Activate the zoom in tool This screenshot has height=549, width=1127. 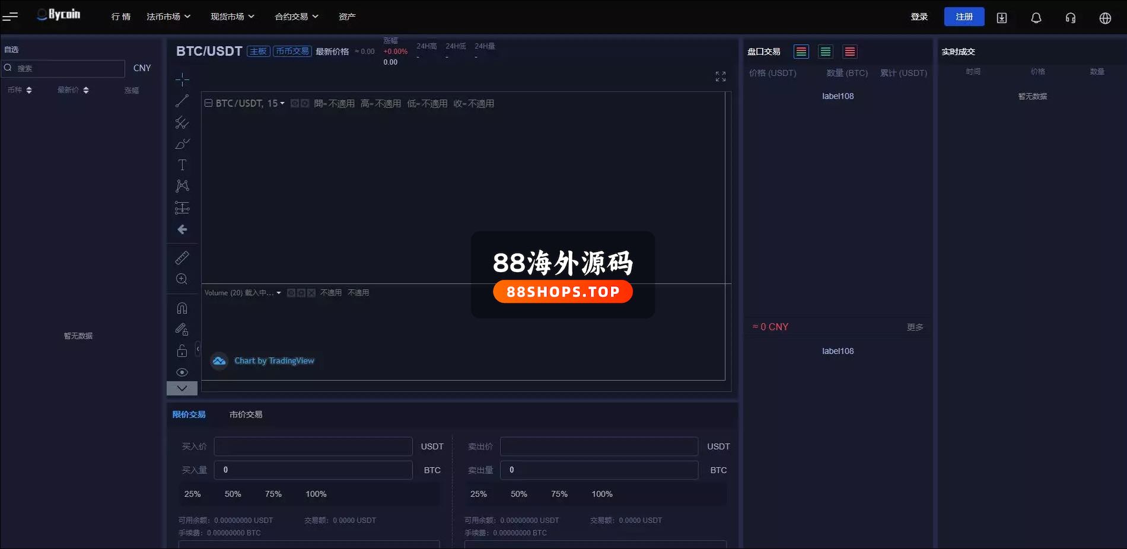coord(182,279)
